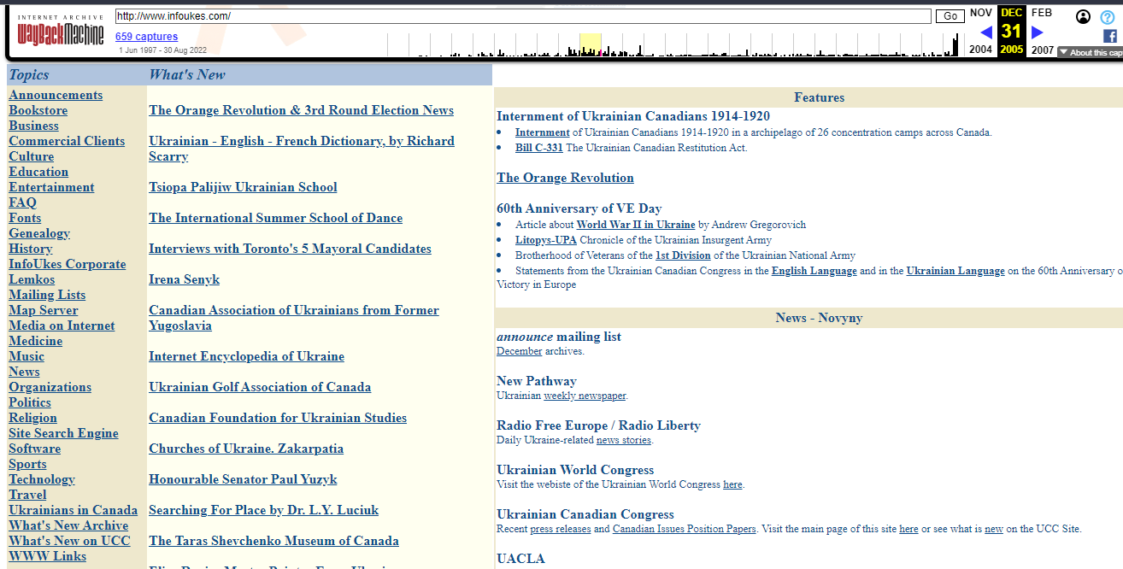Open Irena Senyk link
1123x569 pixels.
(184, 279)
